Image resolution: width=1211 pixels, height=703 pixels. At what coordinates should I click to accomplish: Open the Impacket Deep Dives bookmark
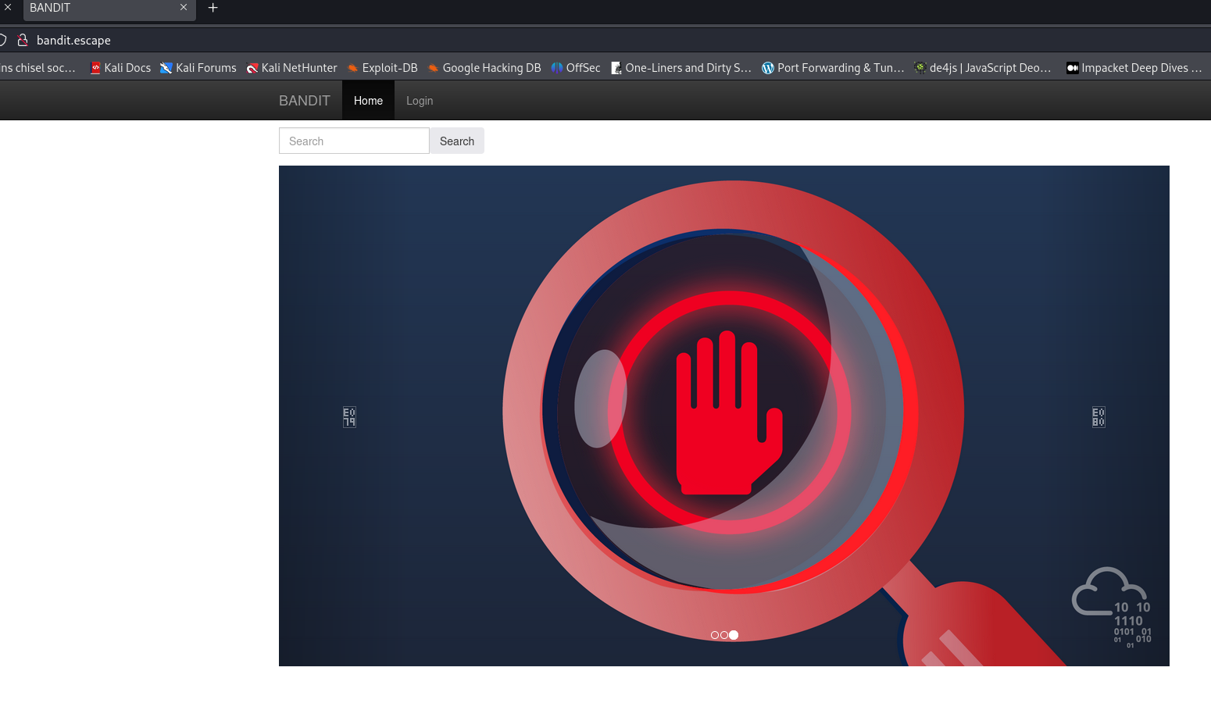pyautogui.click(x=1134, y=68)
